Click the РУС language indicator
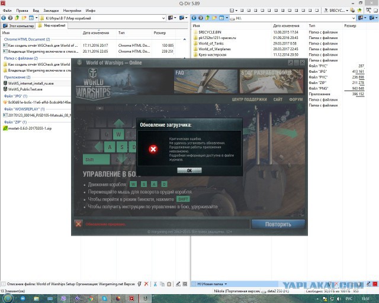Image resolution: width=379 pixels, height=303 pixels. (349, 299)
